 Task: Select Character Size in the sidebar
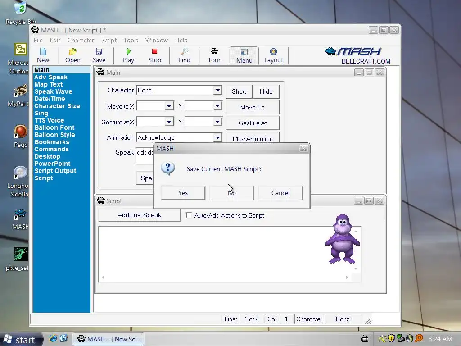pos(57,106)
